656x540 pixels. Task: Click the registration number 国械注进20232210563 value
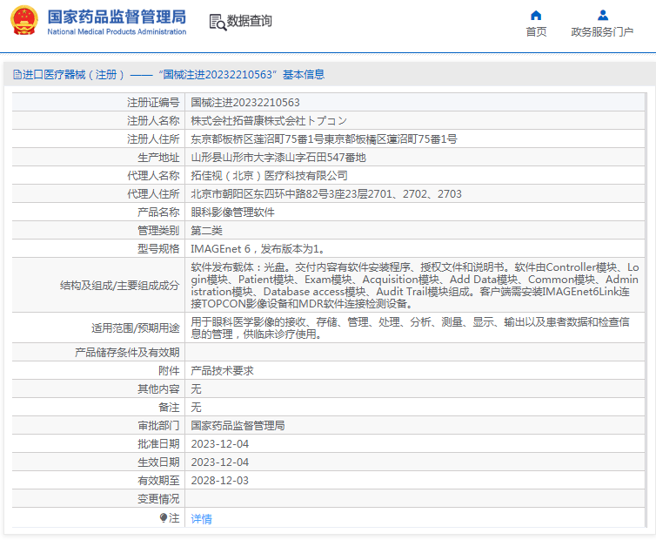coord(245,102)
